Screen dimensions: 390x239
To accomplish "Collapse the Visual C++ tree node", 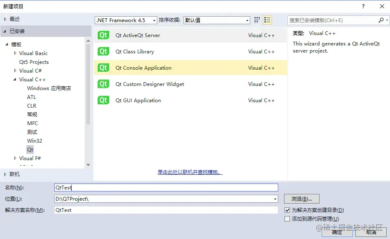I will click(x=15, y=80).
